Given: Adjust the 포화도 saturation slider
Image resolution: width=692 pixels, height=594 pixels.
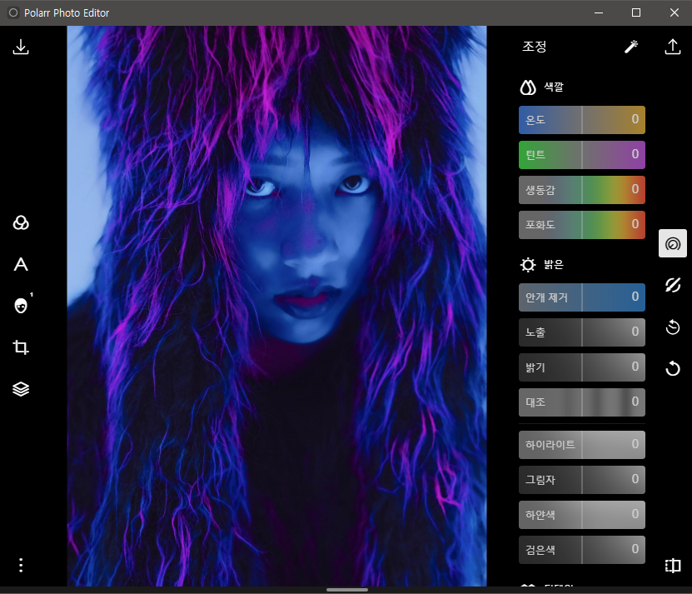Looking at the screenshot, I should point(582,225).
